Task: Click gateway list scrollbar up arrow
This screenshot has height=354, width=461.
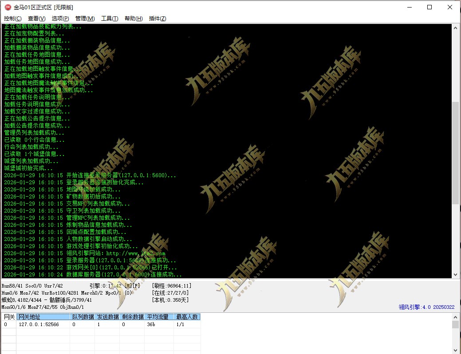Action: tap(455, 317)
